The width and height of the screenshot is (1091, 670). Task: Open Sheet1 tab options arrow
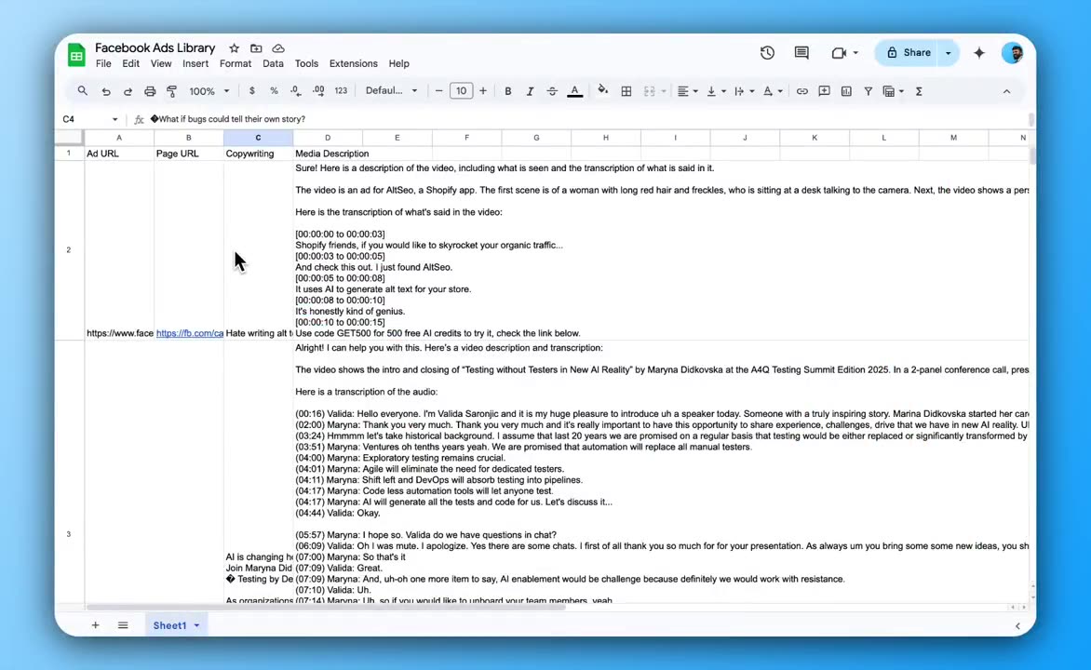[x=197, y=625]
